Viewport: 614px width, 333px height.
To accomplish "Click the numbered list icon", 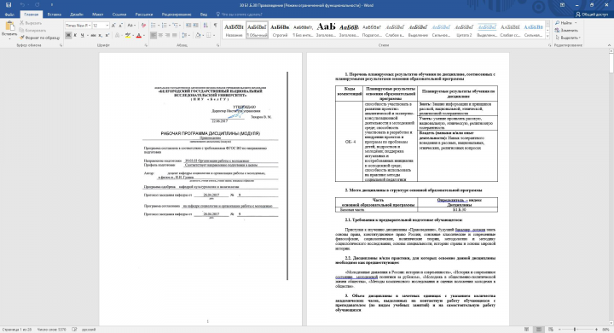I will [x=164, y=26].
